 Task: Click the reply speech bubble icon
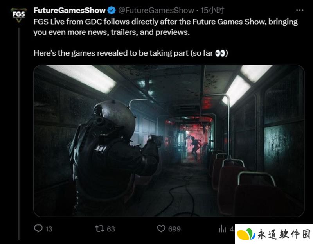38,228
